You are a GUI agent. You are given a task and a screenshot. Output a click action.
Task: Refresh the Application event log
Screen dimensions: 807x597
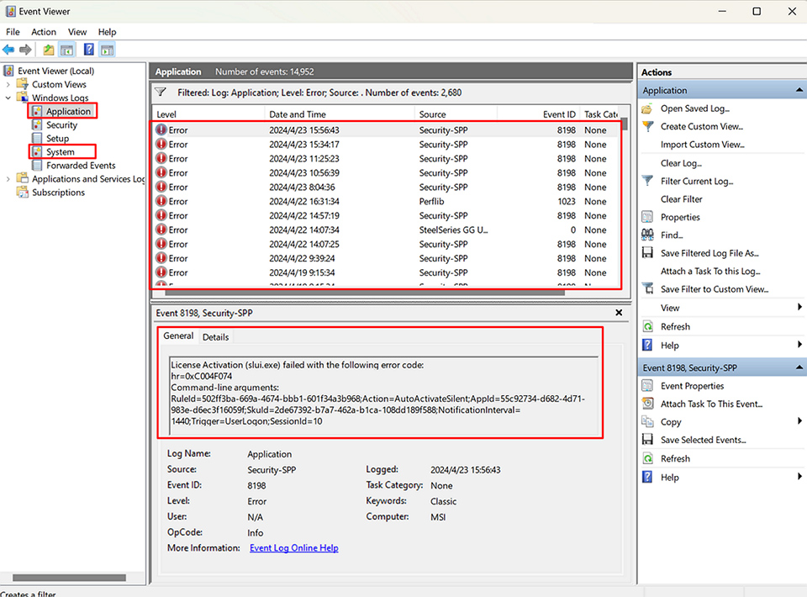pos(676,326)
